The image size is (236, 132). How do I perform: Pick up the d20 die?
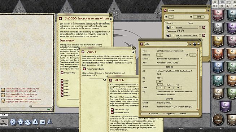tap(13, 122)
